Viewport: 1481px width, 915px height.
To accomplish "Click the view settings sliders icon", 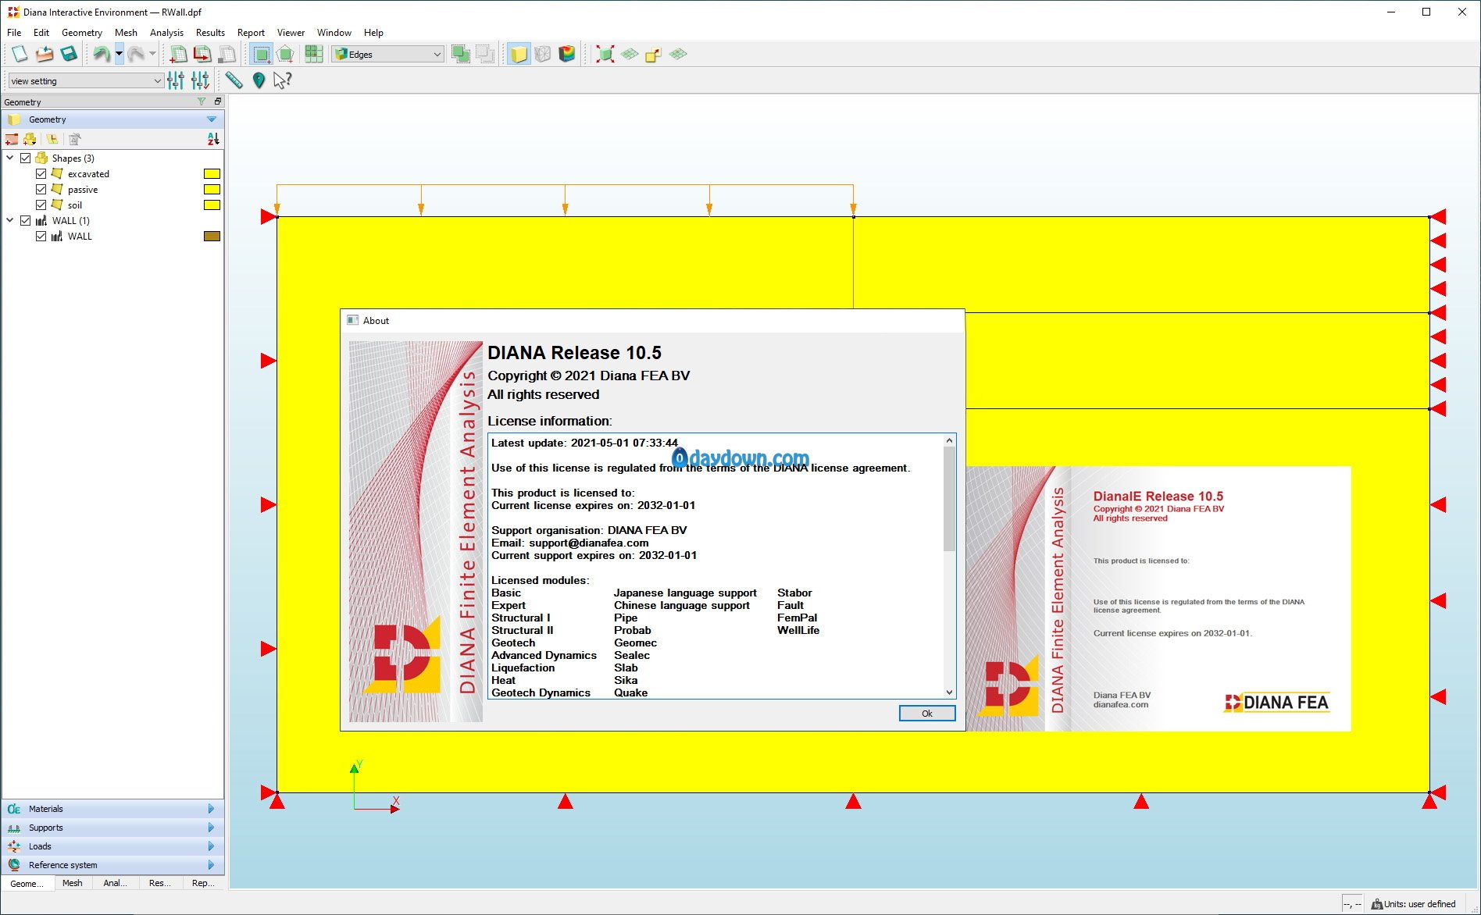I will [176, 80].
